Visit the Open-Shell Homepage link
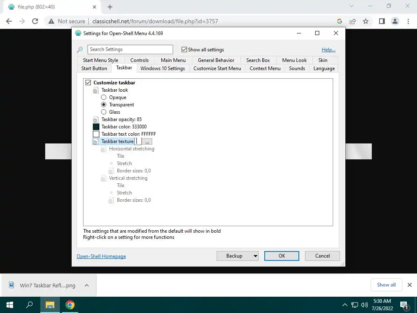The width and height of the screenshot is (417, 313). click(101, 256)
